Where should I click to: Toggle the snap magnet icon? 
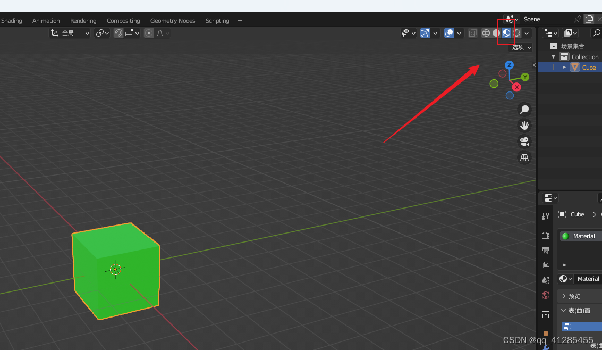coord(118,33)
